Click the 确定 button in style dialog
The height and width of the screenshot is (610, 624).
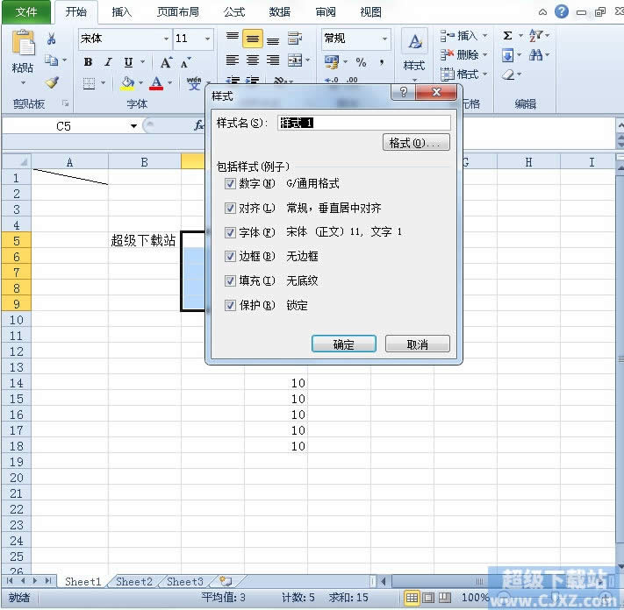click(x=344, y=344)
